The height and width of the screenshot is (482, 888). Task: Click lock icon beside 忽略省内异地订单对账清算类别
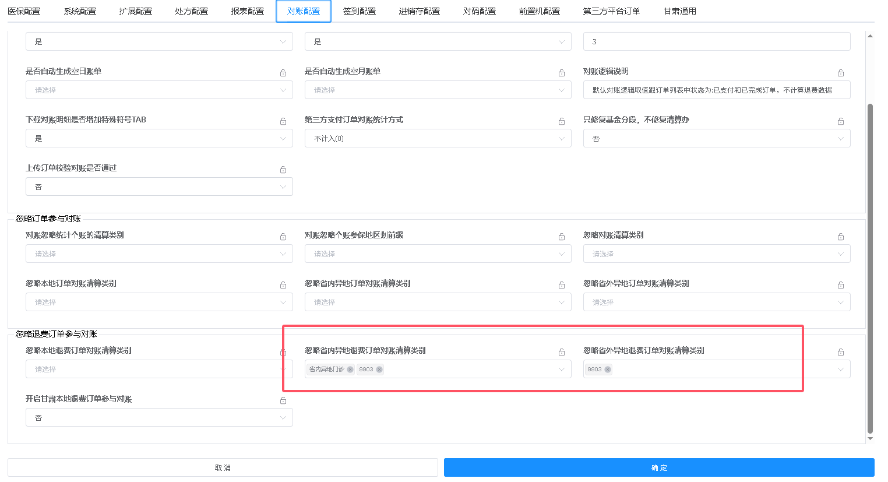tap(562, 285)
